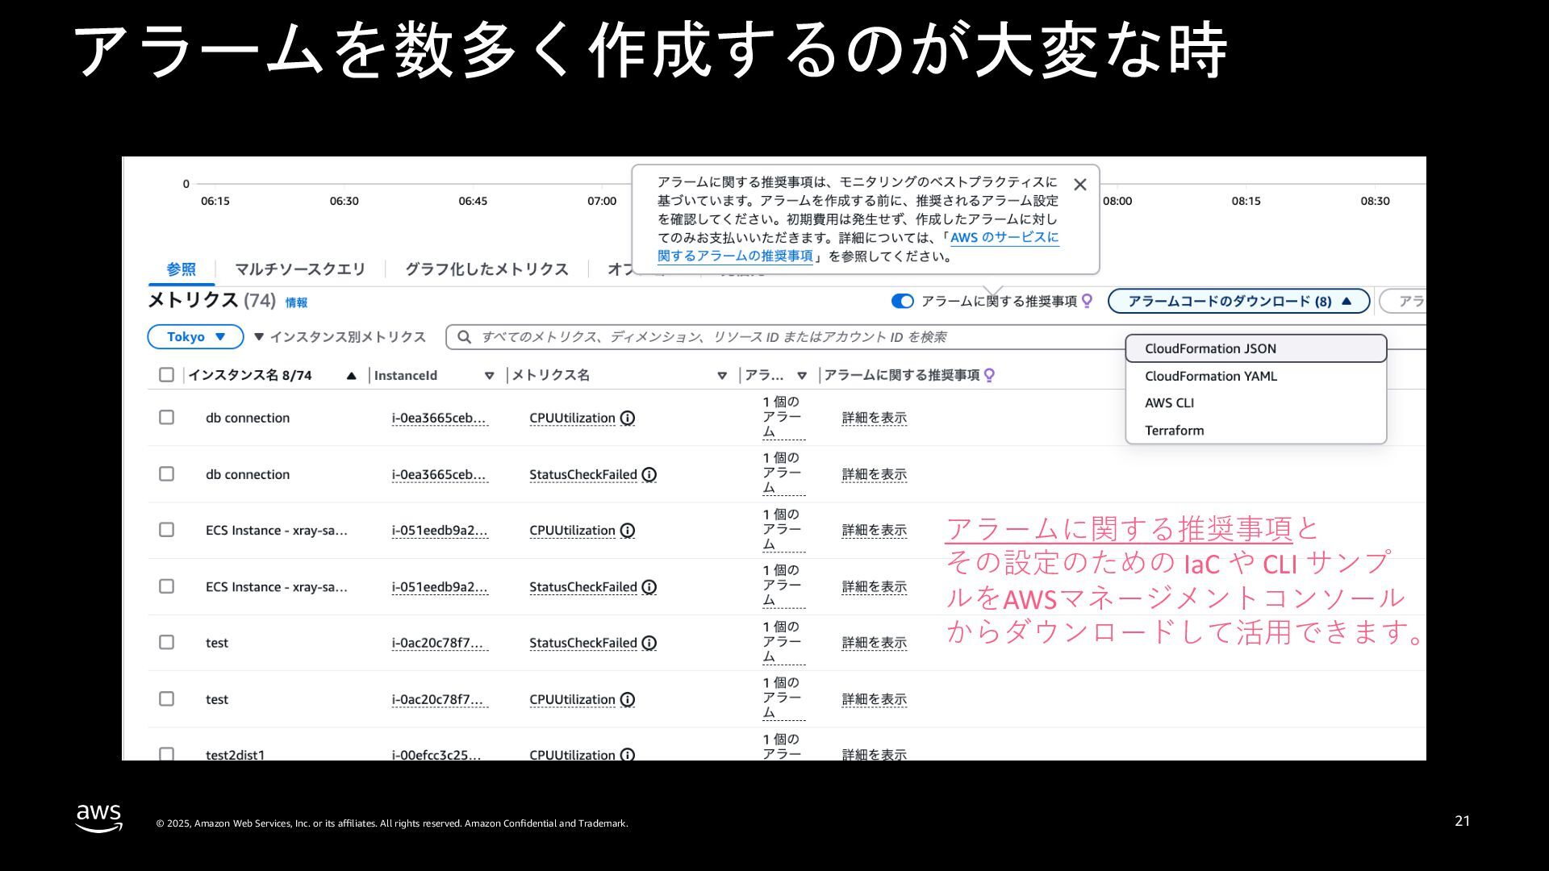
Task: Select first db connection row checkbox
Action: [x=166, y=418]
